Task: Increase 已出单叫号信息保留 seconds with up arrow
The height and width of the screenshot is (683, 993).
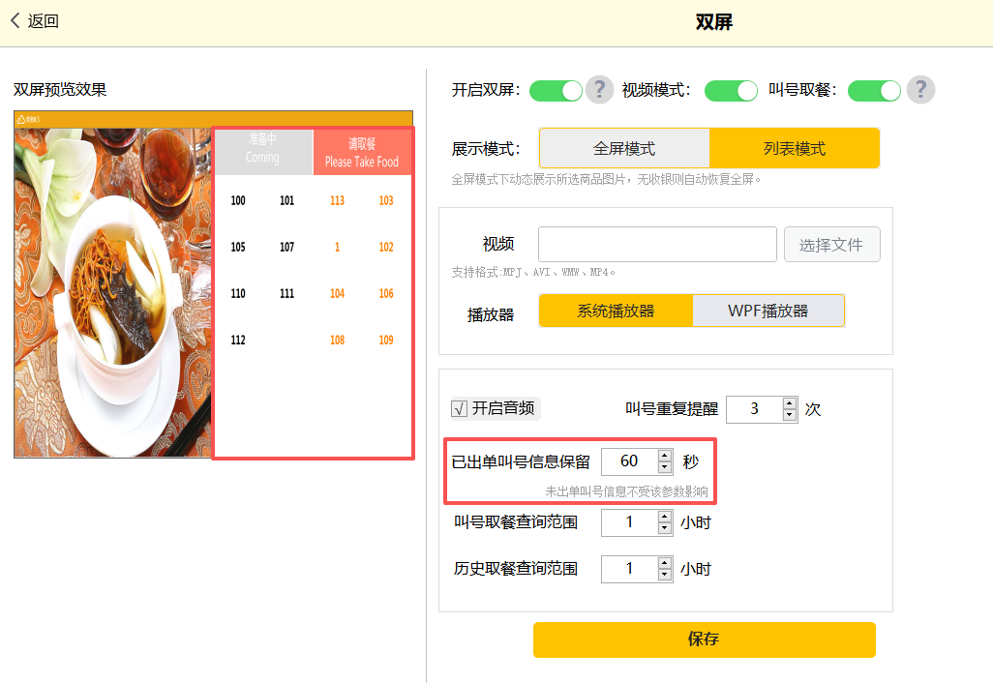Action: point(664,456)
